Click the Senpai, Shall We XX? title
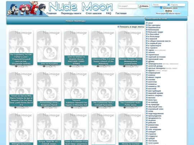Viewport: 194px width, 145px height. 49,142
